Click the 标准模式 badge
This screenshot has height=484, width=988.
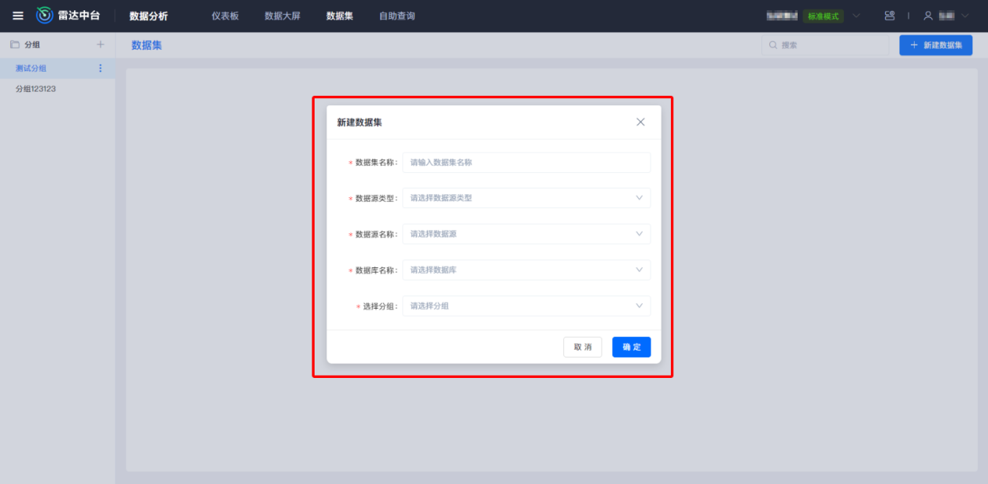(824, 16)
